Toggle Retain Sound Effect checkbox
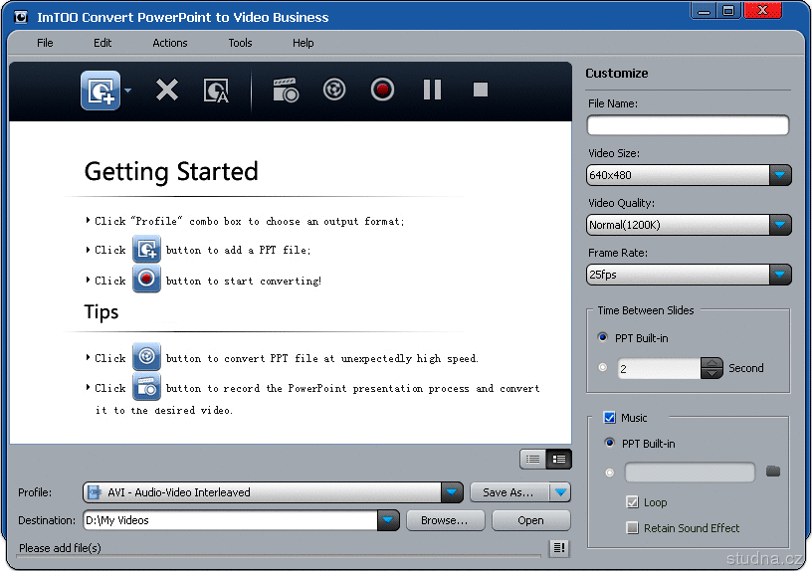Screen dimensions: 812x571 [x=632, y=527]
